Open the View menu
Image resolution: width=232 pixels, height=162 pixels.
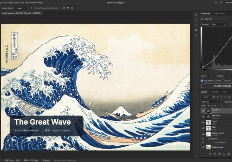point(27,3)
